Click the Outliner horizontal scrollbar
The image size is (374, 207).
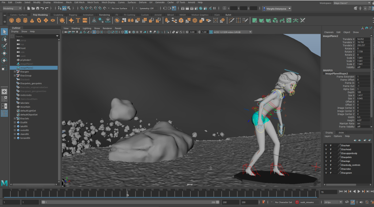(x=34, y=184)
